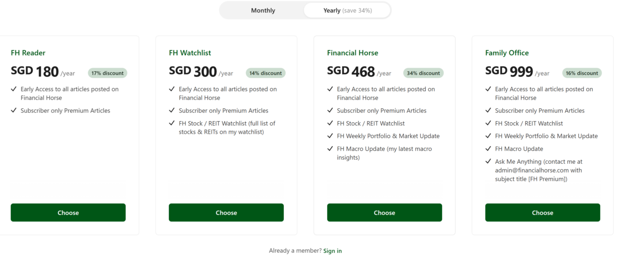Choose the Family Office plan
624x257 pixels.
coord(542,213)
